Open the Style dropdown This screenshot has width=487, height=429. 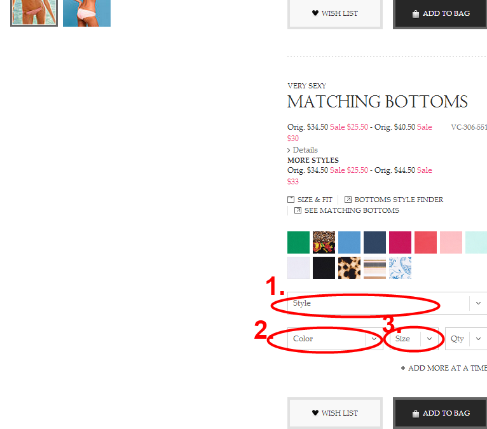pos(387,303)
